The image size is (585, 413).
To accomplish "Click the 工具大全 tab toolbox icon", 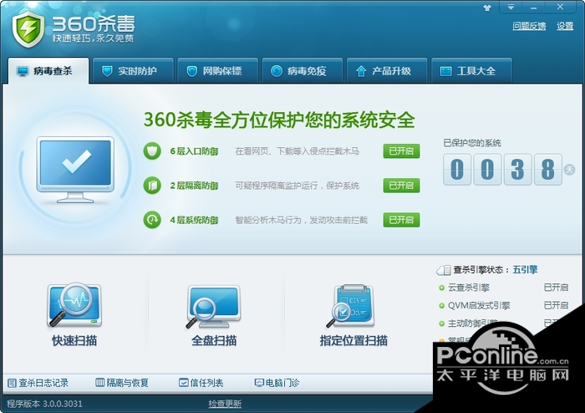I will click(x=445, y=71).
